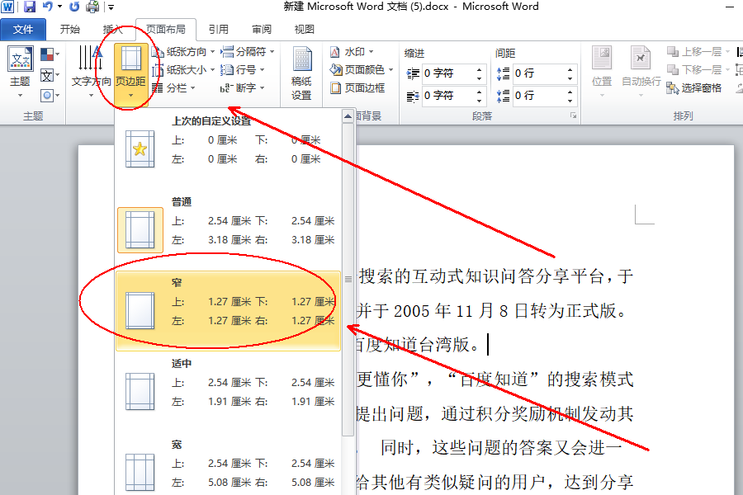Open the Themes (主题) gallery button

(20, 73)
